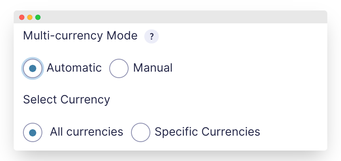
Task: Click the Manual label text
Action: tap(153, 68)
